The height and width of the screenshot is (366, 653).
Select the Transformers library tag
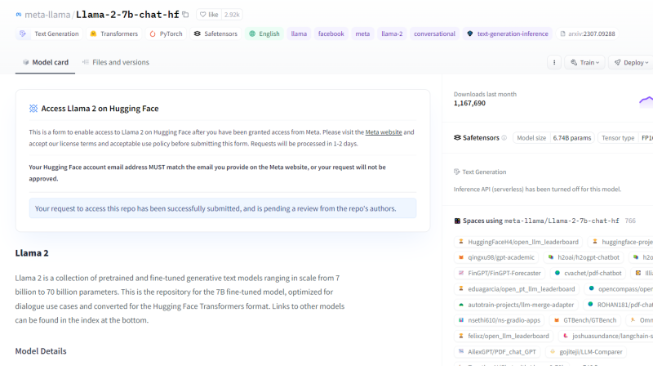coord(113,33)
